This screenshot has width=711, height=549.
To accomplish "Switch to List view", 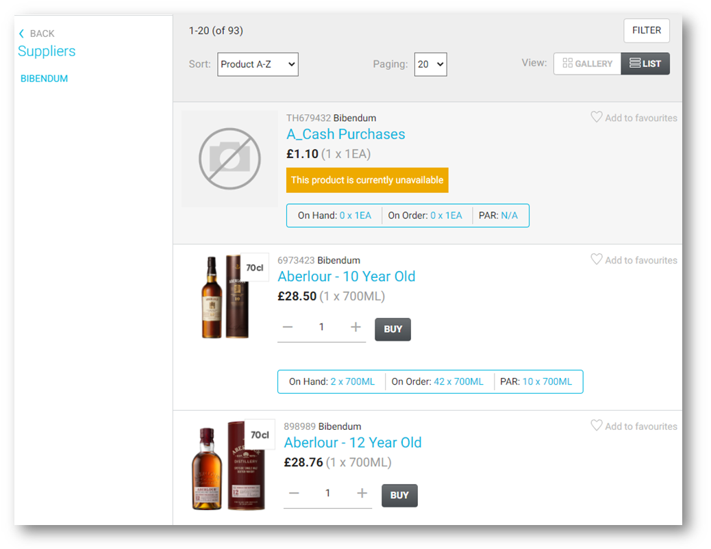I will click(x=645, y=64).
